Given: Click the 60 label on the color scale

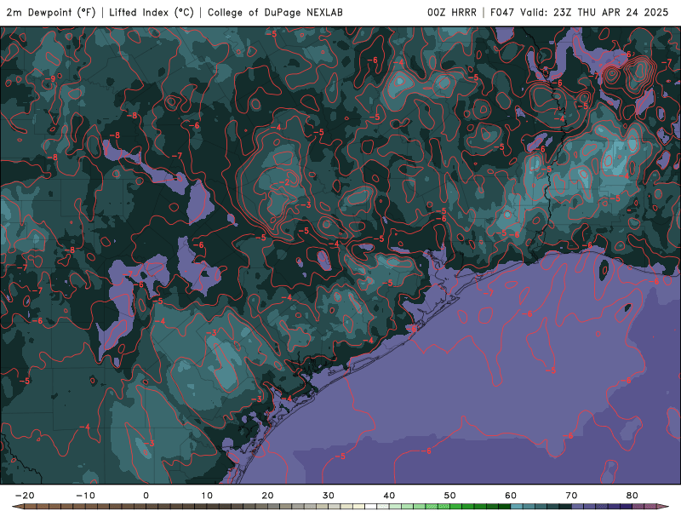Looking at the screenshot, I should click(511, 496).
